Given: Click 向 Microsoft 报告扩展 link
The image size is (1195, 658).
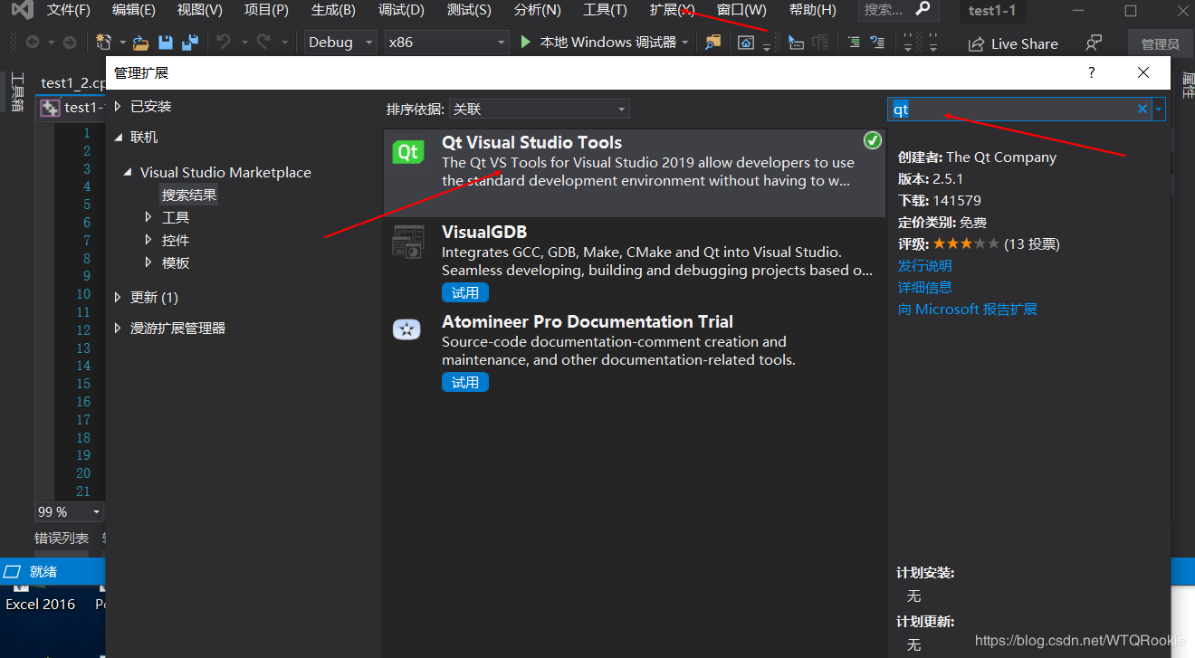Looking at the screenshot, I should [x=967, y=310].
